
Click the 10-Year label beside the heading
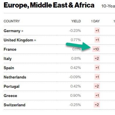[x=108, y=6]
